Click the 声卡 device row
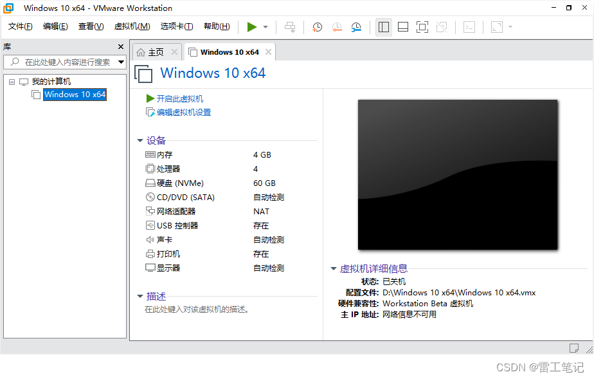Image resolution: width=594 pixels, height=379 pixels. (x=215, y=240)
